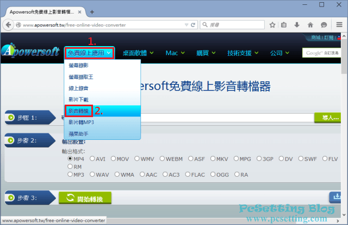Select MP4 output format
Viewport: 348px width, 225px height.
pyautogui.click(x=70, y=159)
